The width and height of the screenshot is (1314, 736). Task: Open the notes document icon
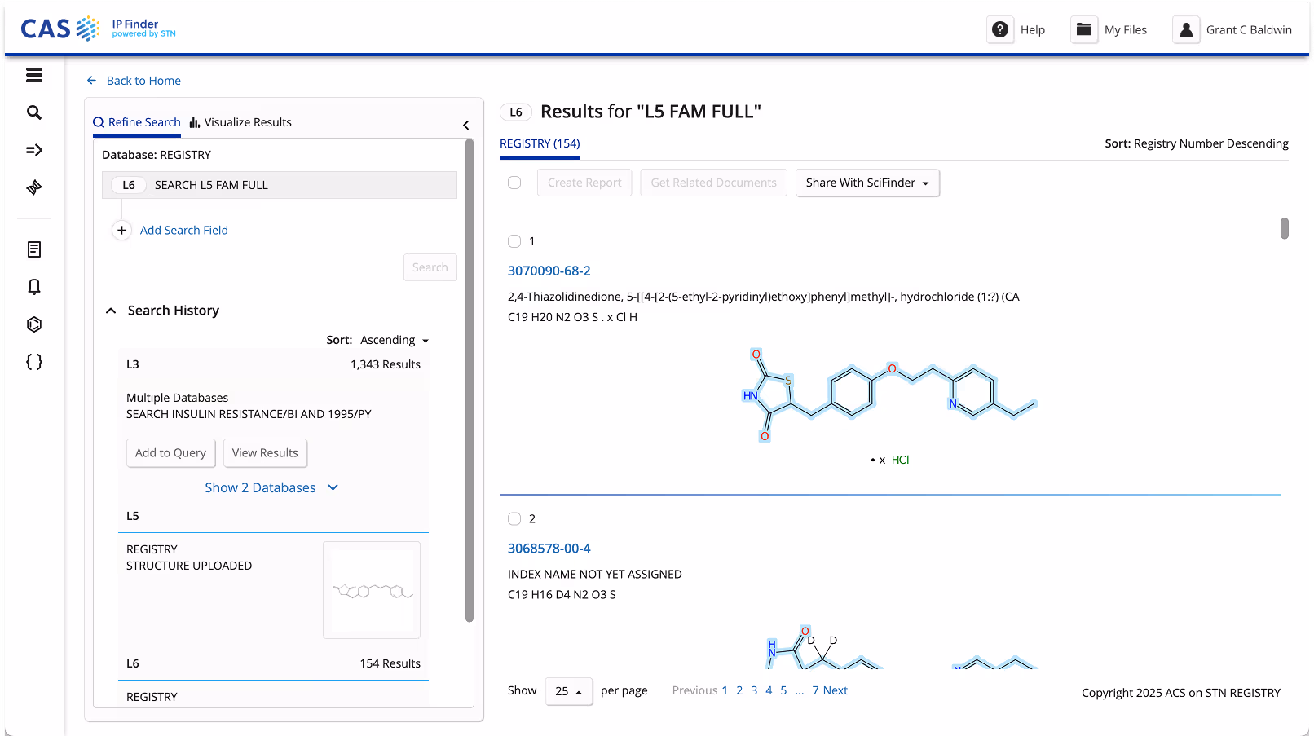coord(34,249)
